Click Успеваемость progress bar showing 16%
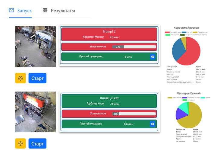The height and width of the screenshot is (154, 211). click(134, 114)
